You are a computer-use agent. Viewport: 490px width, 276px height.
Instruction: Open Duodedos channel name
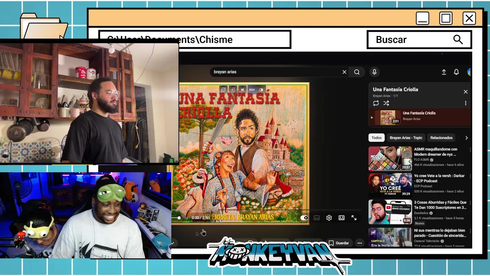click(x=421, y=213)
